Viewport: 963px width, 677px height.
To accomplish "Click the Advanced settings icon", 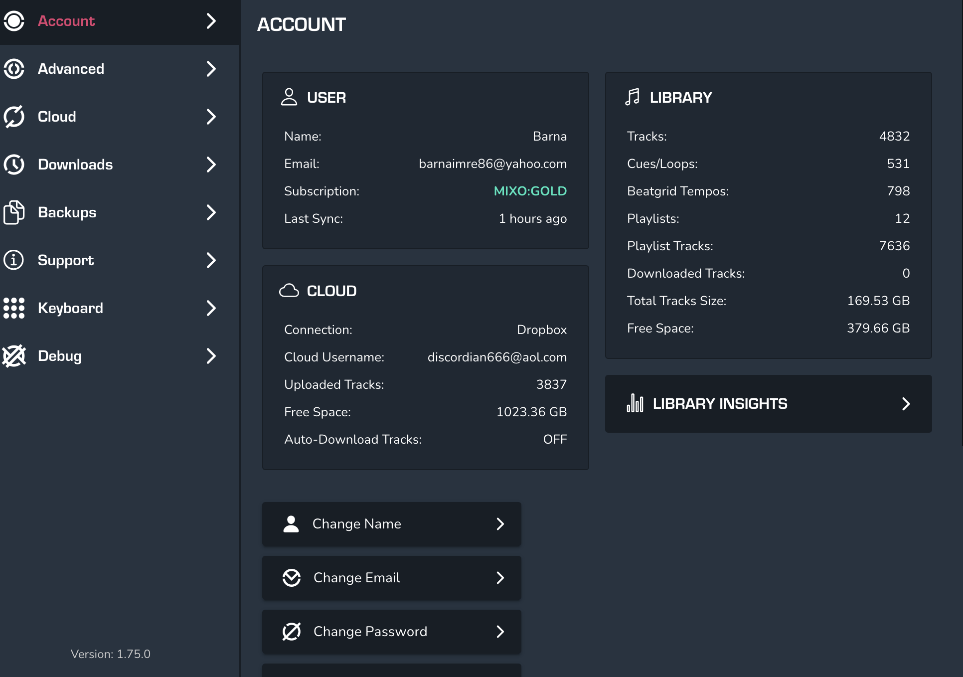I will [x=14, y=69].
